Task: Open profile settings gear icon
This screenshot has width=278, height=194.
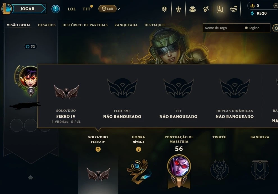Action: coord(275,28)
